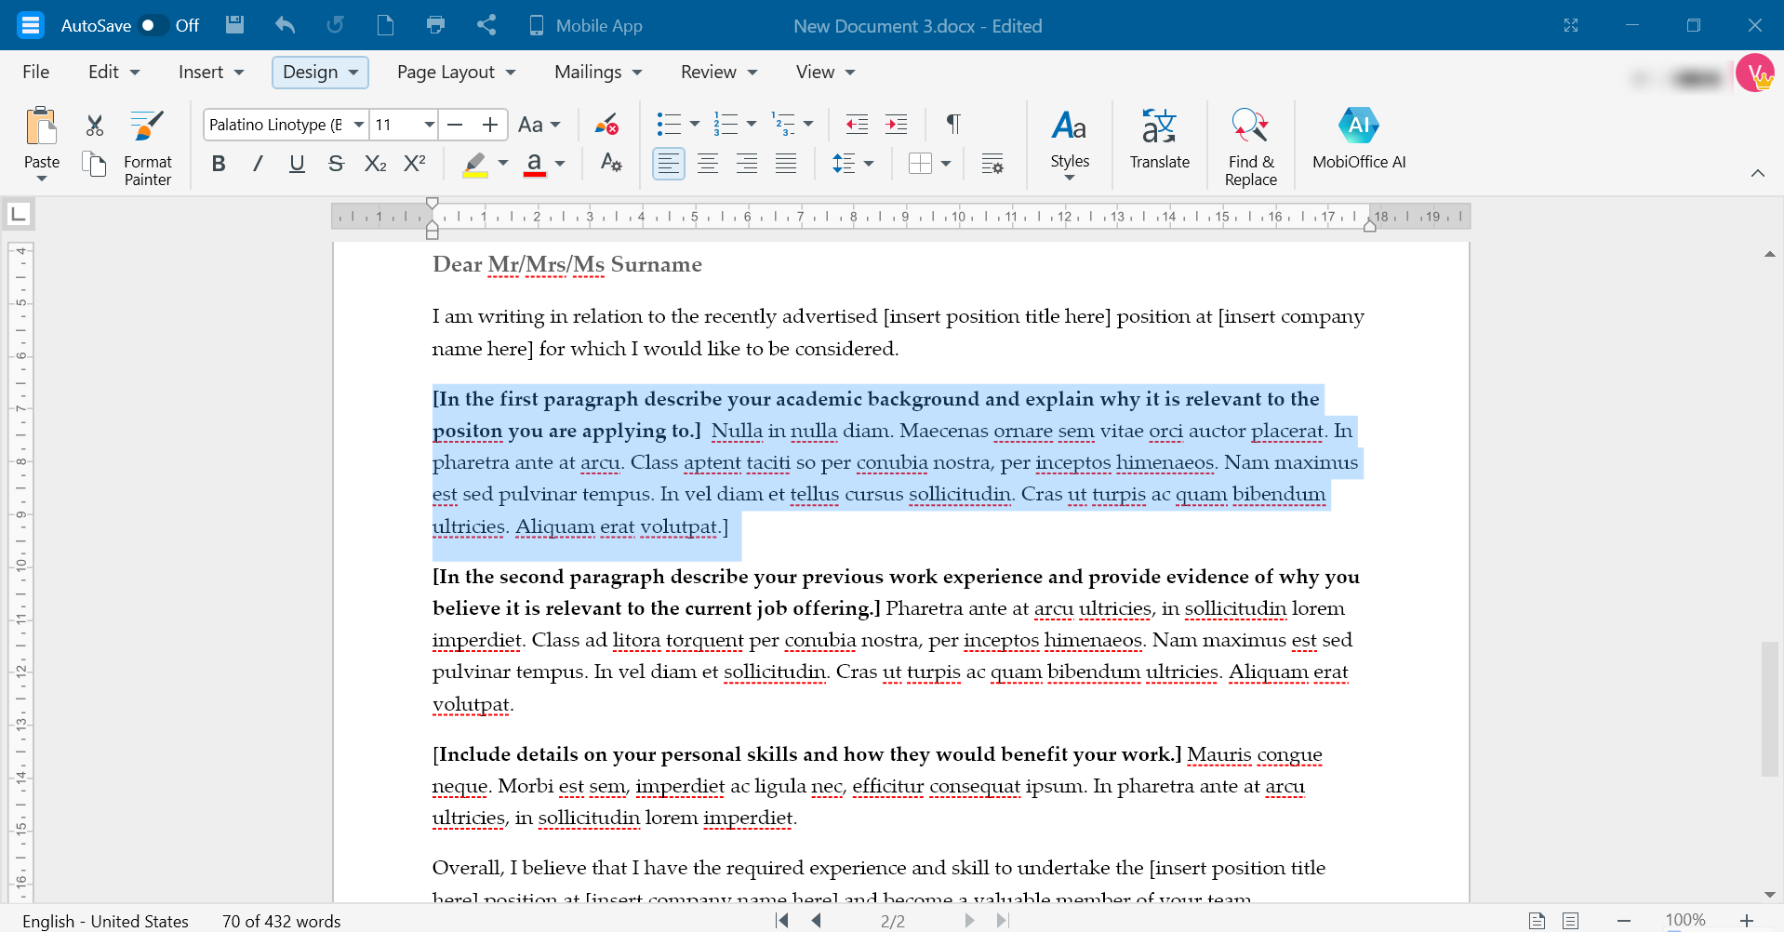1784x932 pixels.
Task: Align text right
Action: click(747, 164)
